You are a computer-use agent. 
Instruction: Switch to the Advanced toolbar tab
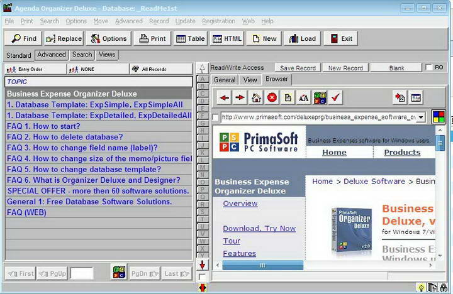tap(52, 55)
